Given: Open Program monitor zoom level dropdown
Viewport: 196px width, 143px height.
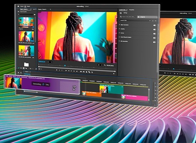Looking at the screenshot, I should [50, 62].
